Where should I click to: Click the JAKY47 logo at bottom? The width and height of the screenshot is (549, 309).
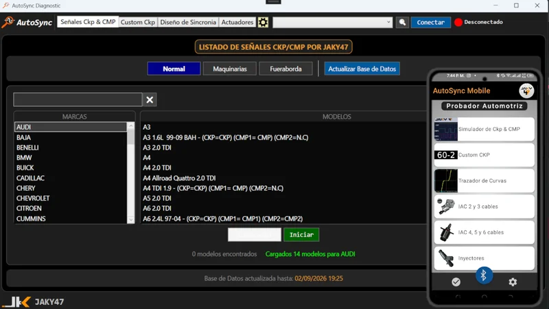pyautogui.click(x=33, y=301)
